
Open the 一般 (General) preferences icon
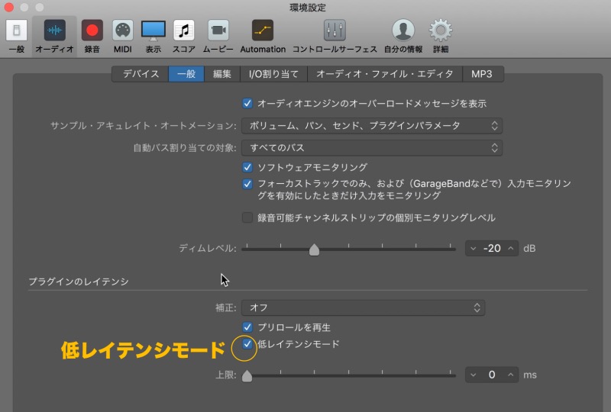pyautogui.click(x=16, y=31)
